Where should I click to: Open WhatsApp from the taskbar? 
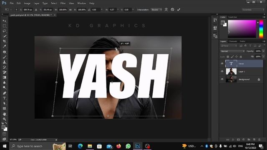click(128, 146)
